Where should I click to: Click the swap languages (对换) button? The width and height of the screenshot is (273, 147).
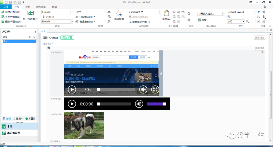(48, 17)
